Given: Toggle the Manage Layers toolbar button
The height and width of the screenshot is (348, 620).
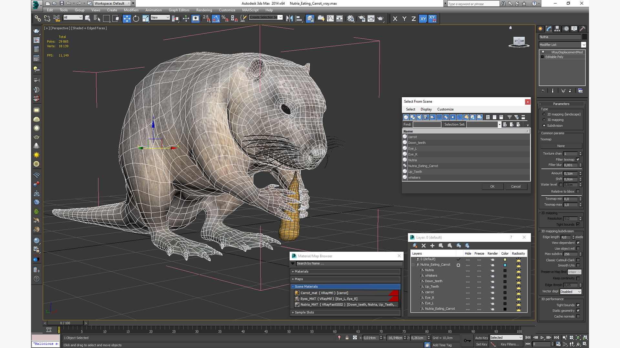Looking at the screenshot, I should coord(310,19).
